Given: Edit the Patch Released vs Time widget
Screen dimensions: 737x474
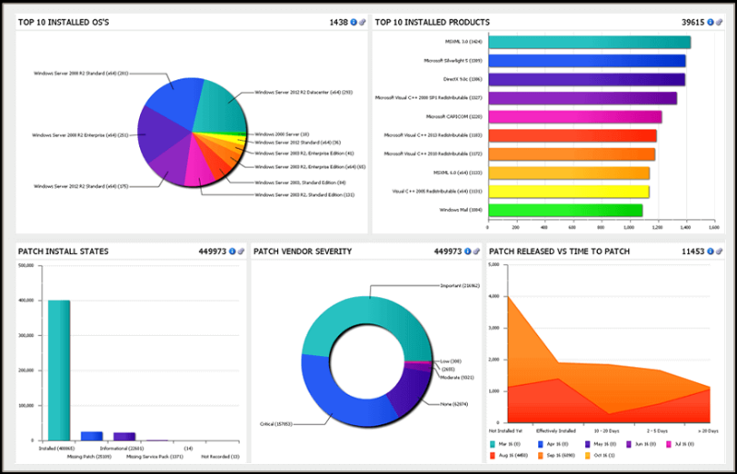Looking at the screenshot, I should click(x=719, y=251).
